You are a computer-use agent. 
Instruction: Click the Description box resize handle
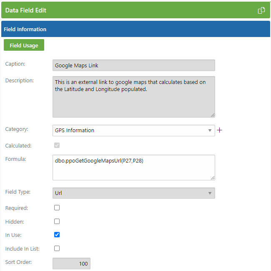coord(213,115)
